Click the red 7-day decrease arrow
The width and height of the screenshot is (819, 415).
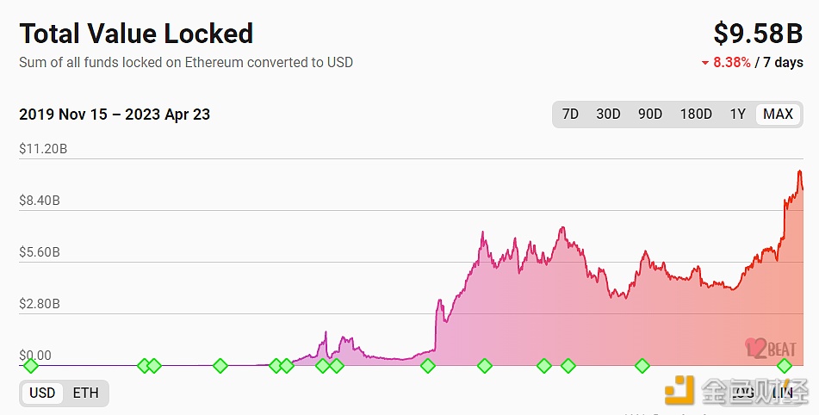[705, 63]
